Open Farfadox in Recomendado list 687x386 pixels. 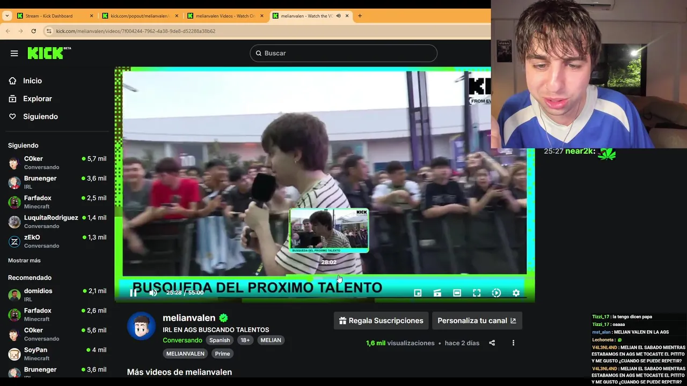pos(56,315)
